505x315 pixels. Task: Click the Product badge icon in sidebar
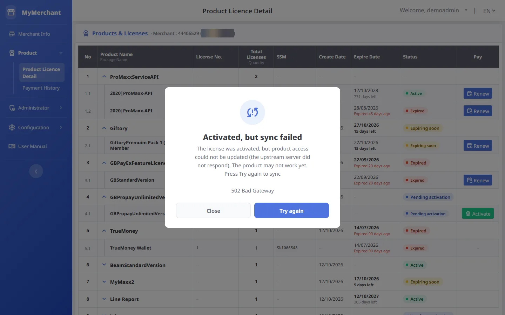pos(12,53)
